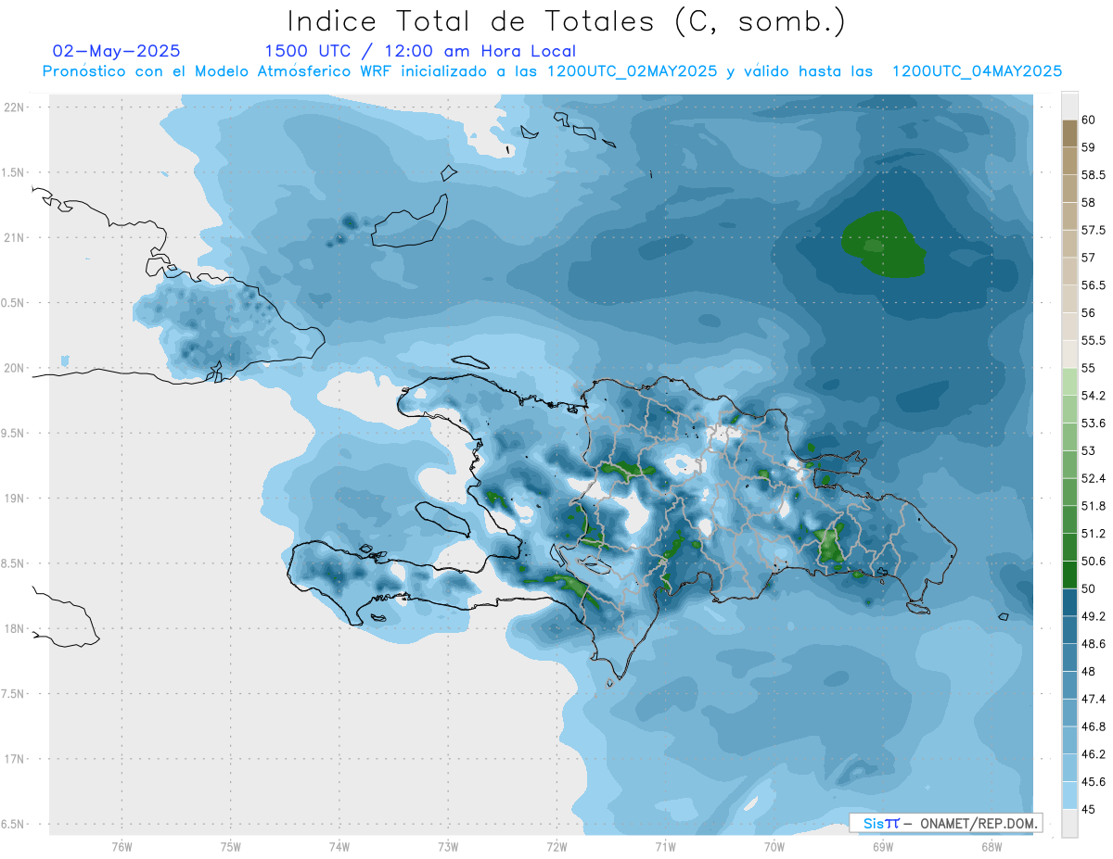This screenshot has height=859, width=1113.
Task: Click the "72W" longitude label
Action: (x=556, y=846)
